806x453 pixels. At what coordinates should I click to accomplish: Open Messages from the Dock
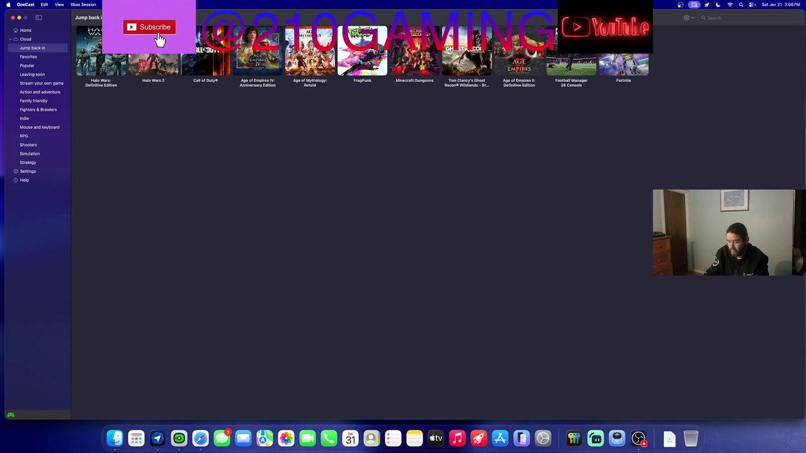pyautogui.click(x=222, y=438)
